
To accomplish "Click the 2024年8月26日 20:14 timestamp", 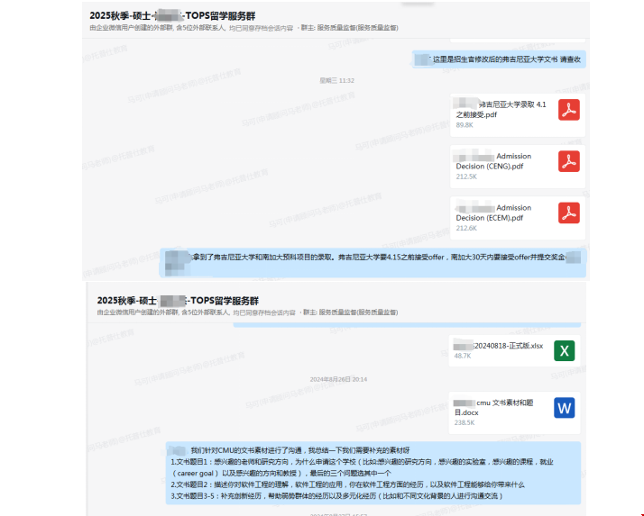I will tap(338, 379).
